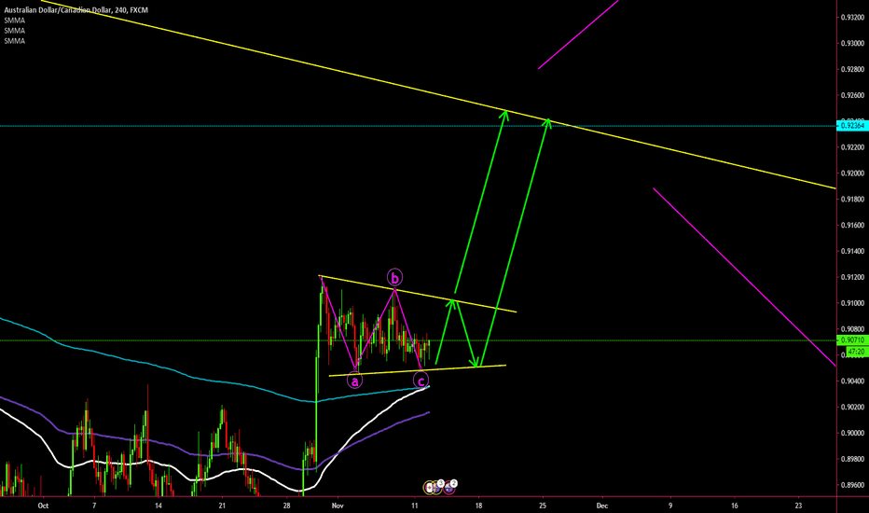
Task: Click the 0.90000 price axis label
Action: pos(852,433)
